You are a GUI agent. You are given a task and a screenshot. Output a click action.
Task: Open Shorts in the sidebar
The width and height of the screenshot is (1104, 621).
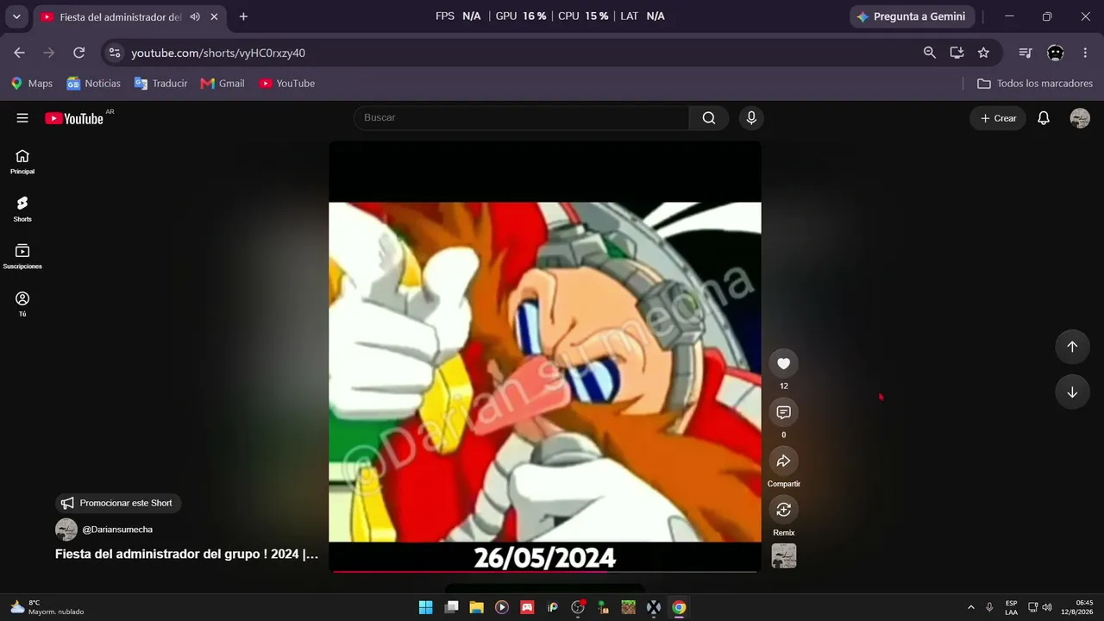[x=22, y=209]
